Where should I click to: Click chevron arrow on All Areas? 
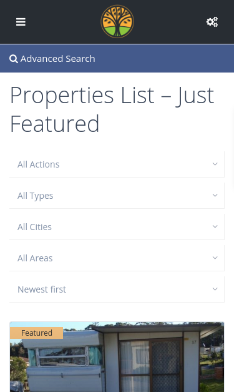point(215,258)
